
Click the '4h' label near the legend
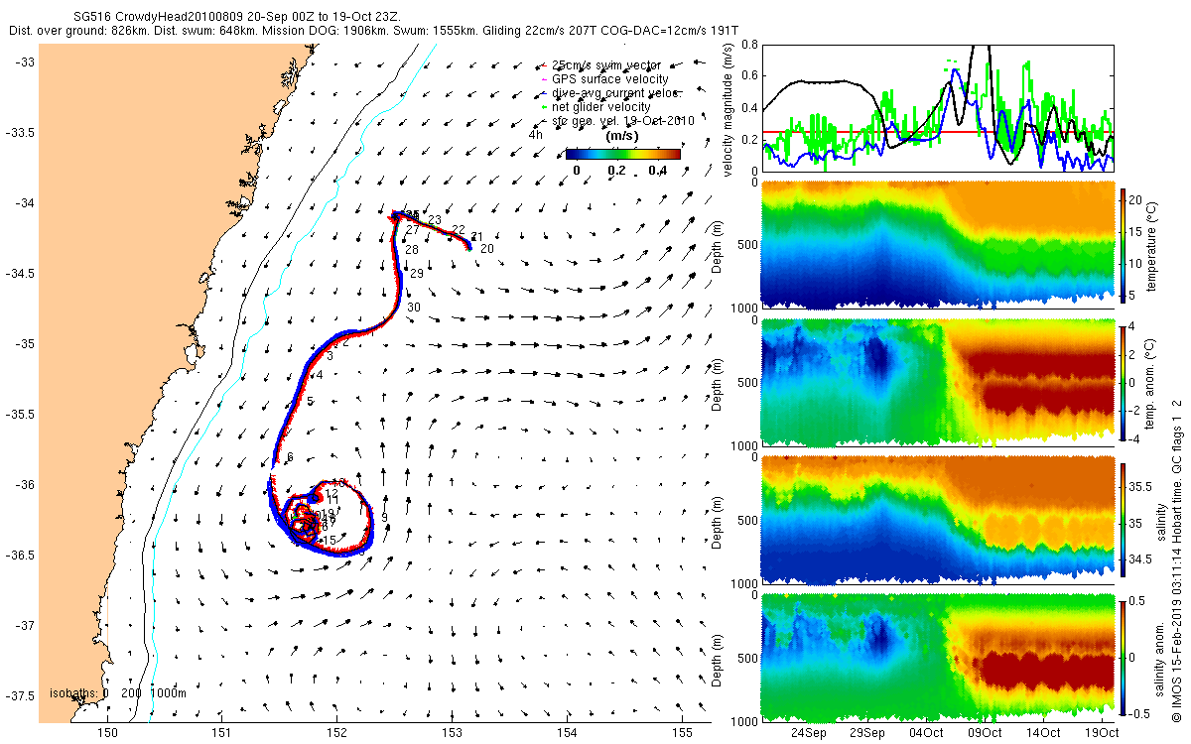(535, 135)
